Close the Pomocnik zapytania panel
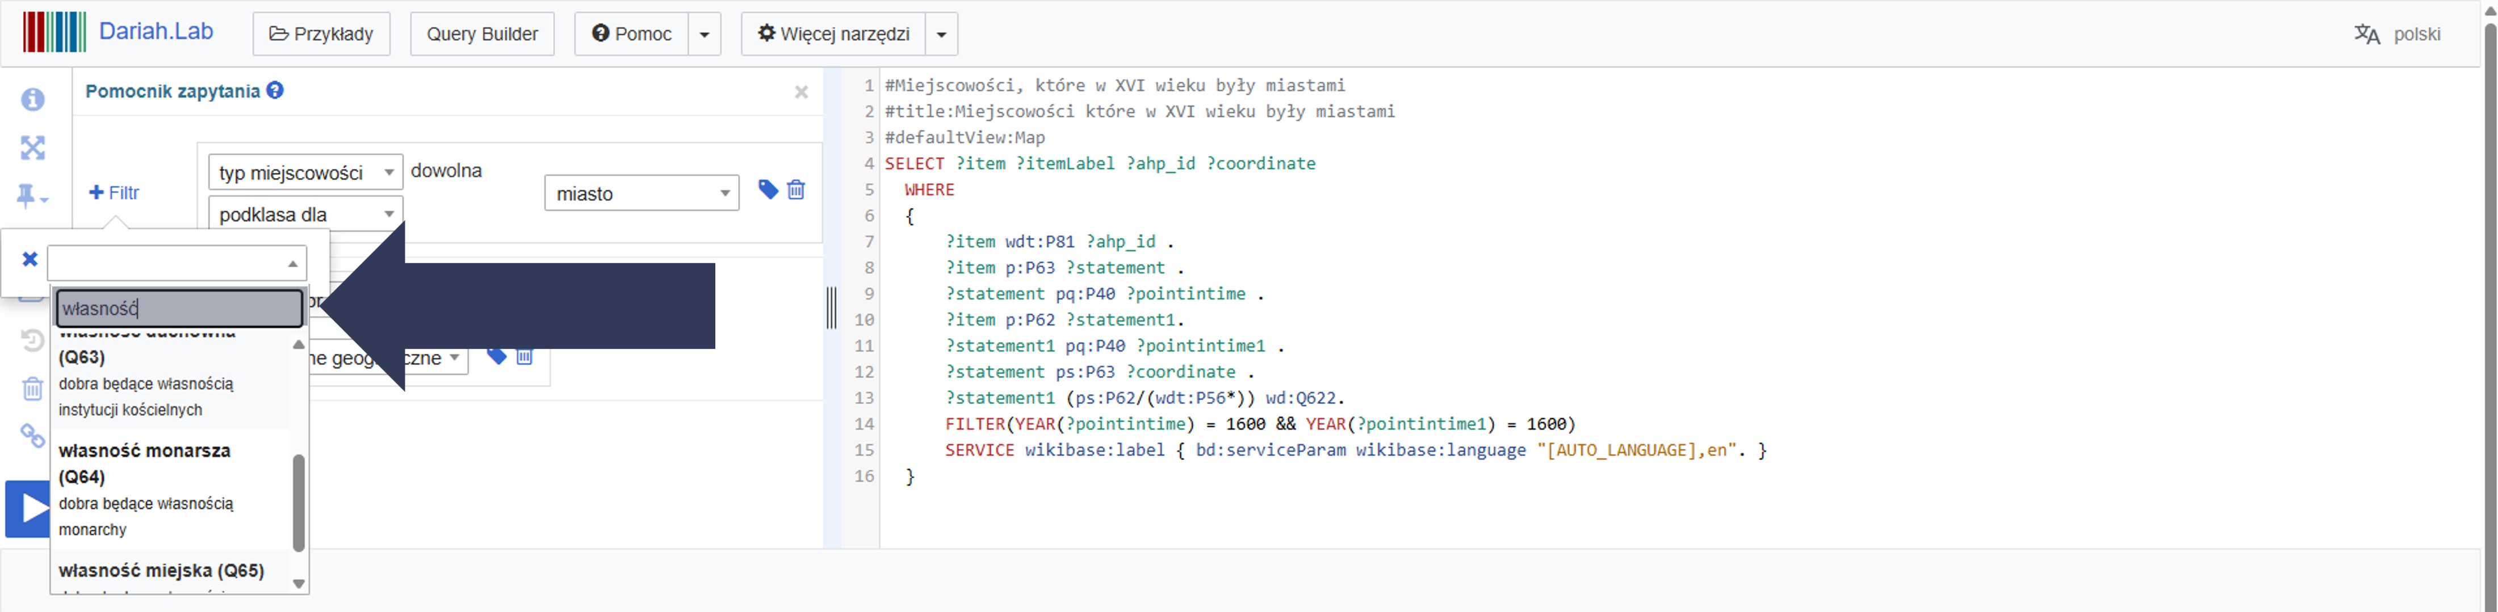The width and height of the screenshot is (2498, 612). pos(801,92)
